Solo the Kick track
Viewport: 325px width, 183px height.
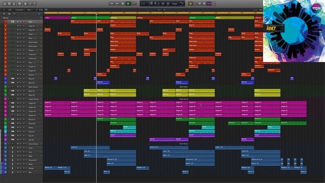pos(20,22)
